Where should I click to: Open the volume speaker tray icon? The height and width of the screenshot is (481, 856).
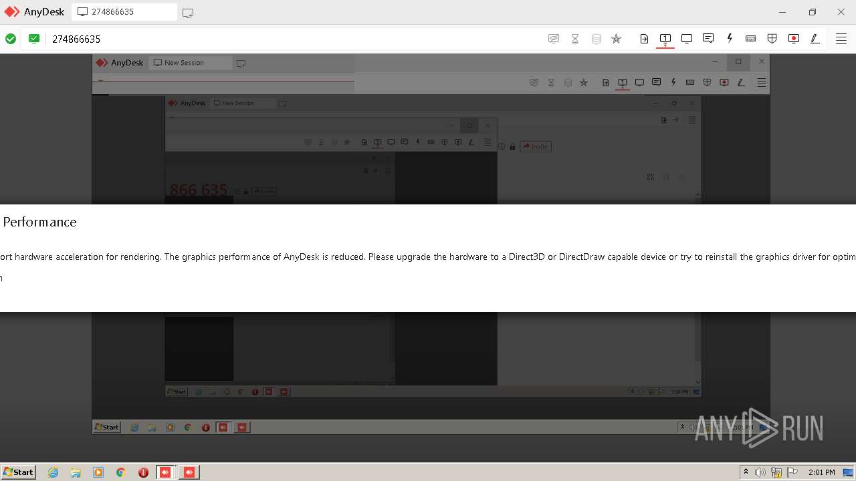point(760,472)
